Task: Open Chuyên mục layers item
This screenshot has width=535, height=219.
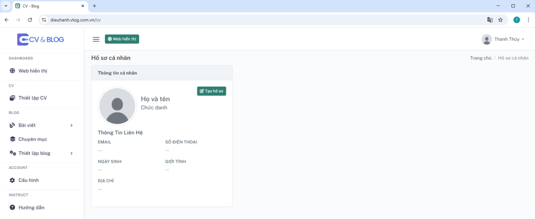Action: click(28, 139)
